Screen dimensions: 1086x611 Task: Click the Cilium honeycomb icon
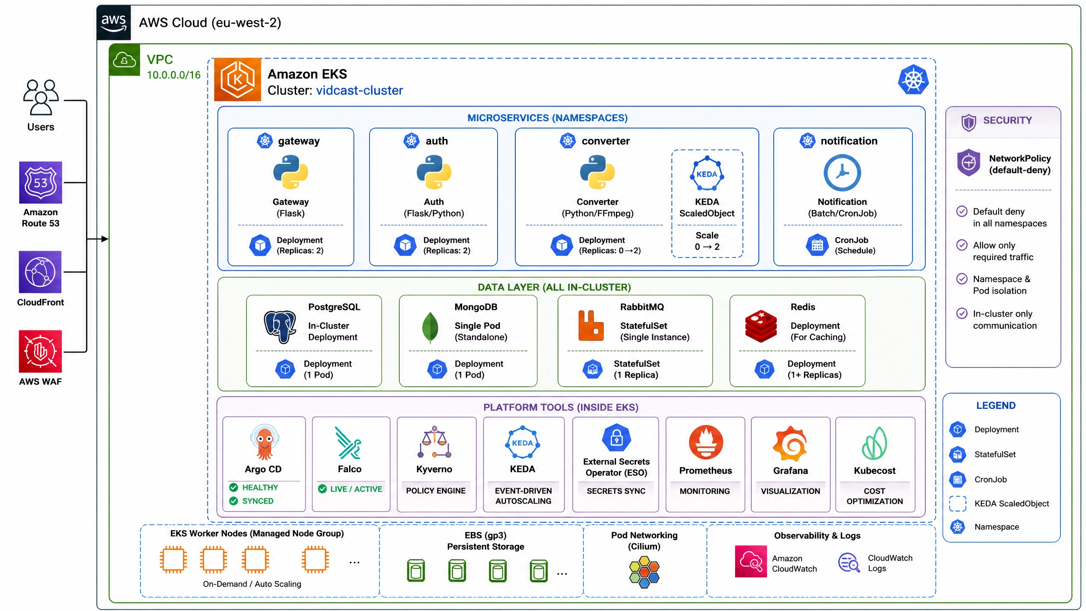[x=644, y=572]
